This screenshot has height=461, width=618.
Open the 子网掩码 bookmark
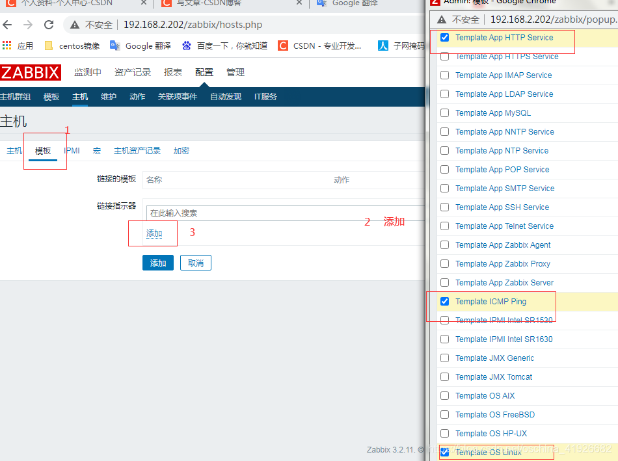click(401, 46)
